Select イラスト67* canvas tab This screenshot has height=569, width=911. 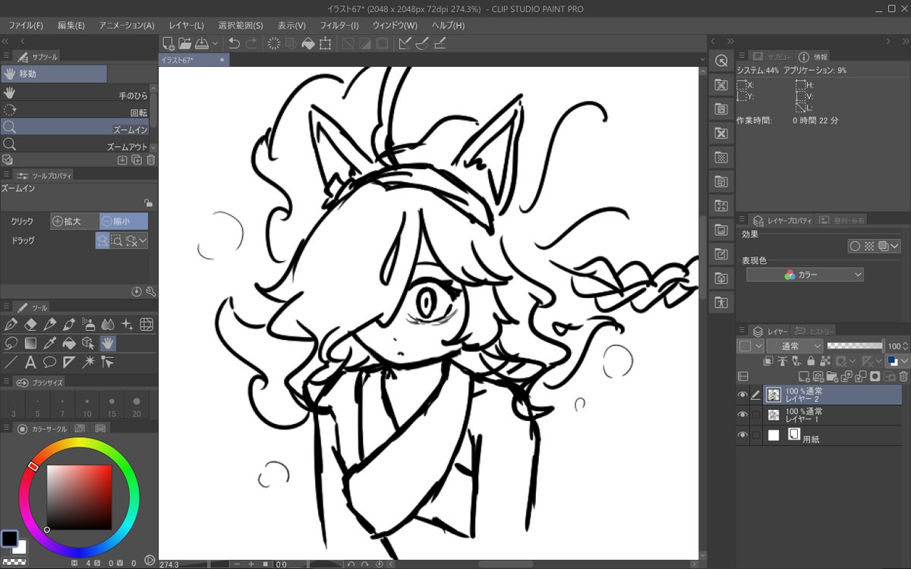tap(193, 60)
